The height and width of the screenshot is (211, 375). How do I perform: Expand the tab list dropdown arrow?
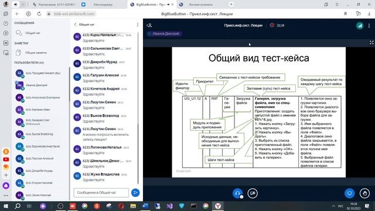23,5
